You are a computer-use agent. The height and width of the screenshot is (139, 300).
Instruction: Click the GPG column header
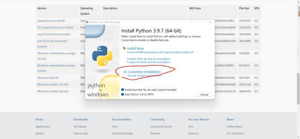256,8
